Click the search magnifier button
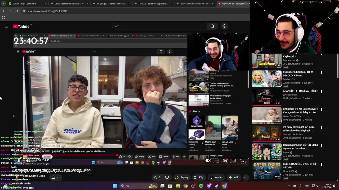The image size is (339, 190). pyautogui.click(x=212, y=26)
